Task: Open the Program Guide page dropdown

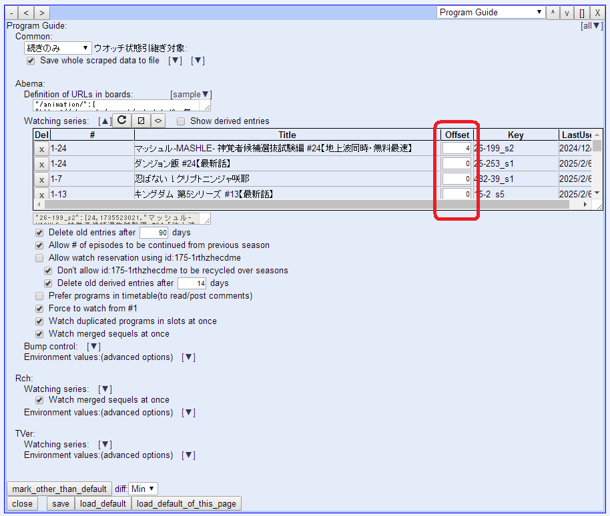Action: coord(490,13)
